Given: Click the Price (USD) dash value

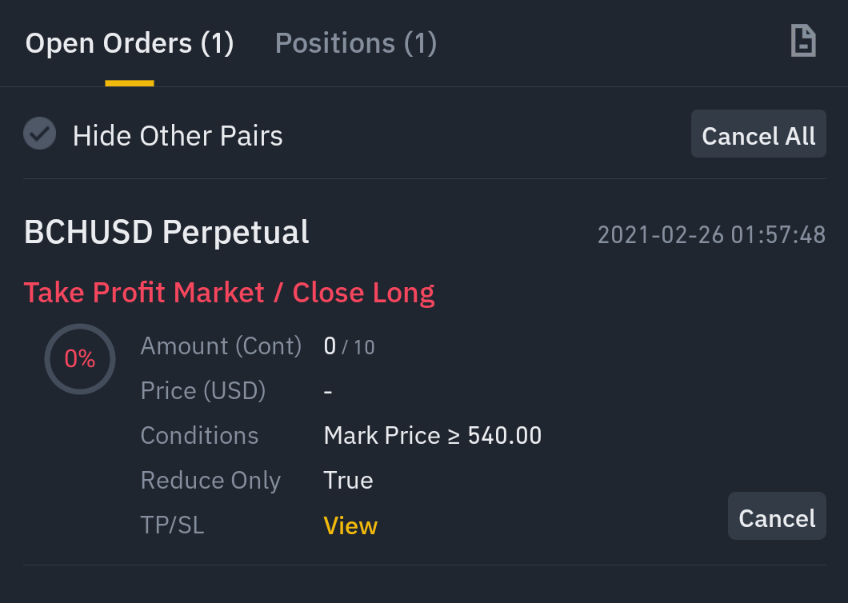Looking at the screenshot, I should (328, 391).
